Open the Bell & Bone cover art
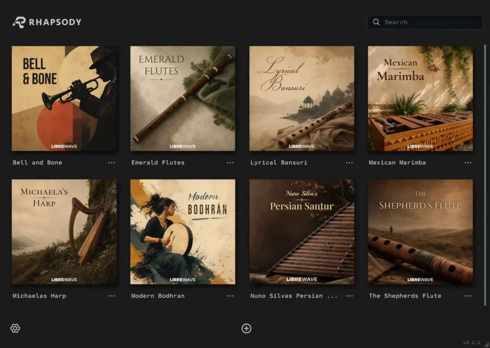Image resolution: width=490 pixels, height=348 pixels. (64, 99)
